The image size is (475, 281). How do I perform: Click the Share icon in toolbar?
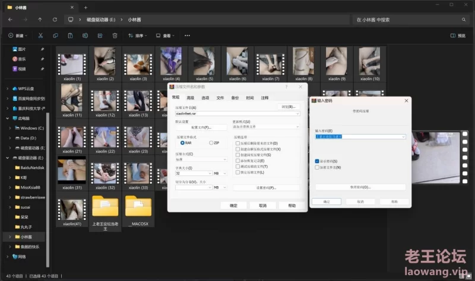(99, 36)
